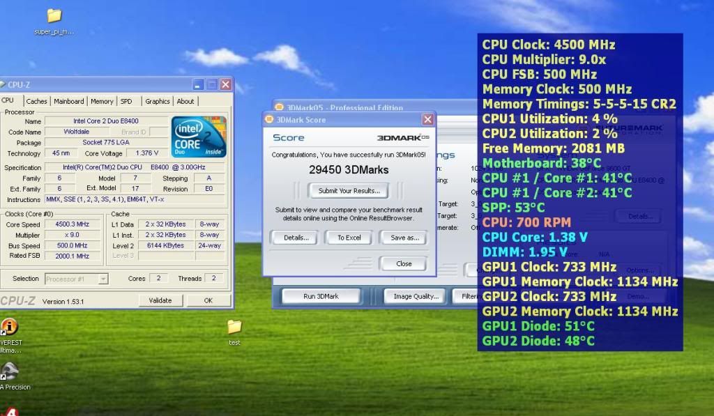Close the 3DMark Score dialog with X

427,119
